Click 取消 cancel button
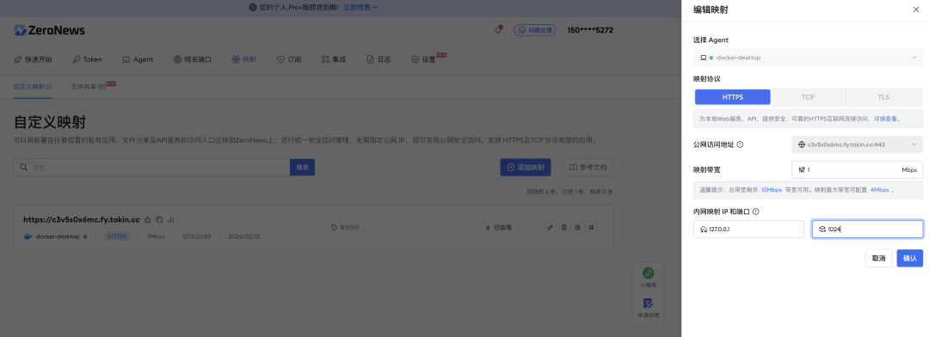Screen dimensions: 929x337 tap(878, 258)
